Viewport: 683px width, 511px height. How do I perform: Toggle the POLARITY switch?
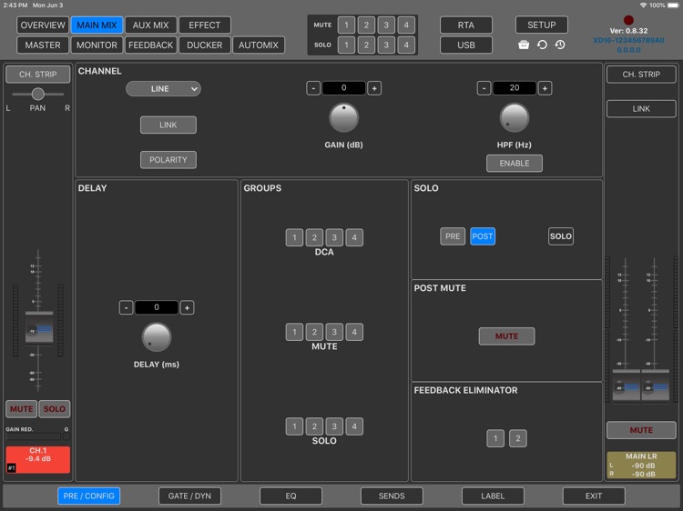pos(168,159)
